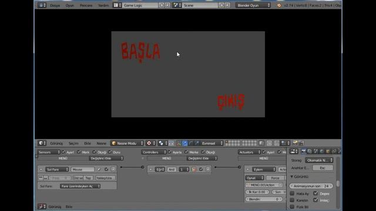The width and height of the screenshot is (376, 211).
Task: Toggle the 3D manipulator icon
Action: (179, 143)
